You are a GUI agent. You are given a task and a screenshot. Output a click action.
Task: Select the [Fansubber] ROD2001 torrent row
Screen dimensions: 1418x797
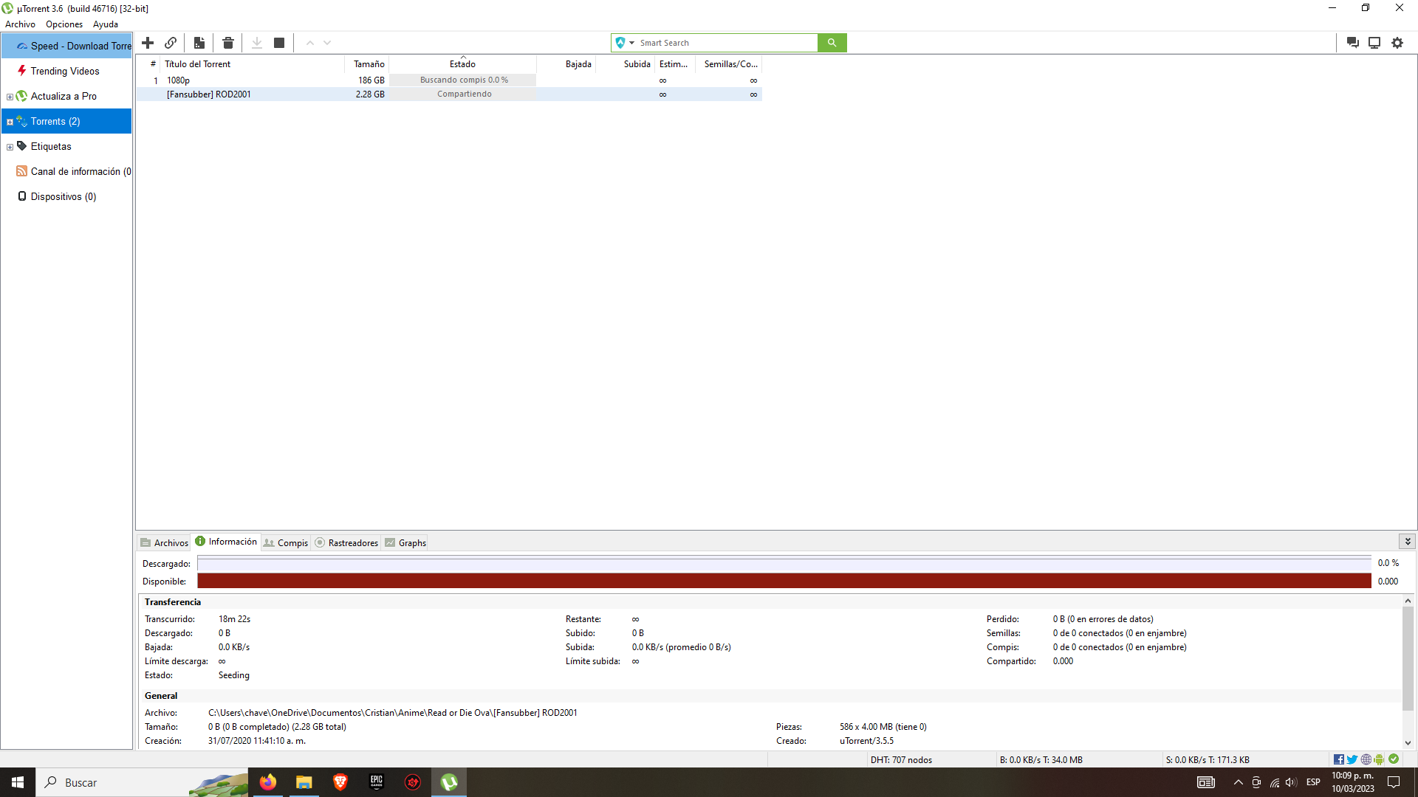449,94
